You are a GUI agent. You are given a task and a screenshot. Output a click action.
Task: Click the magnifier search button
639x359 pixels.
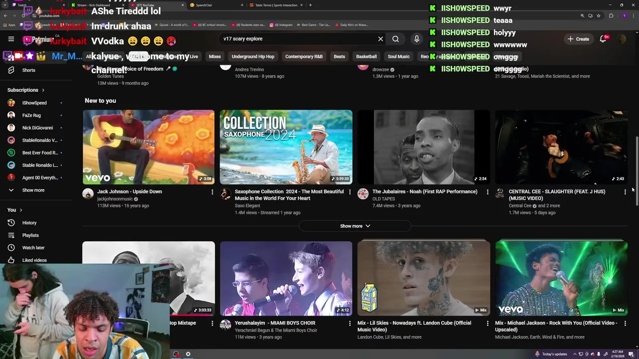[x=395, y=39]
